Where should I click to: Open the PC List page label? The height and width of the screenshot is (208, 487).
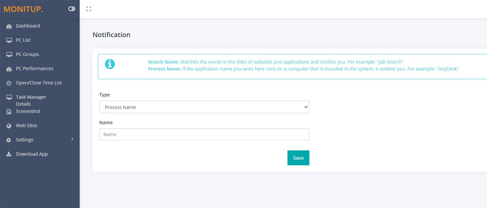[23, 40]
